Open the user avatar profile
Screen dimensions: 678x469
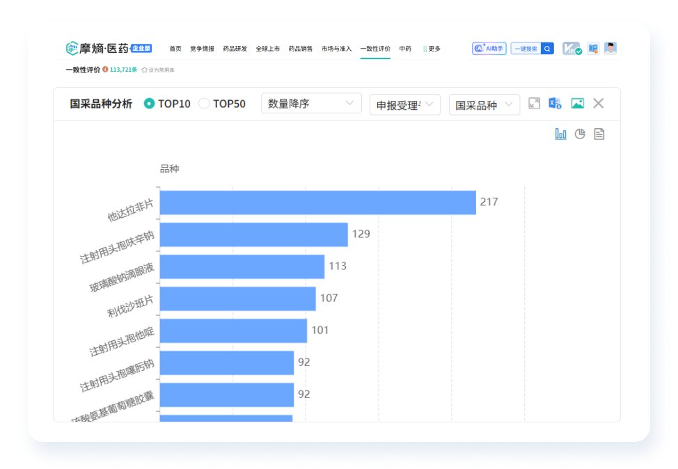click(610, 48)
